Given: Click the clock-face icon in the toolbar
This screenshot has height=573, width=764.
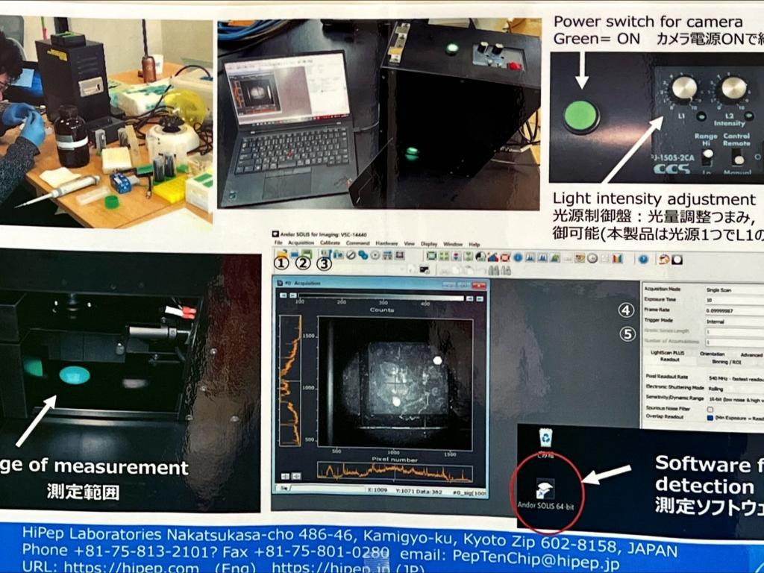Looking at the screenshot, I should pyautogui.click(x=592, y=259).
